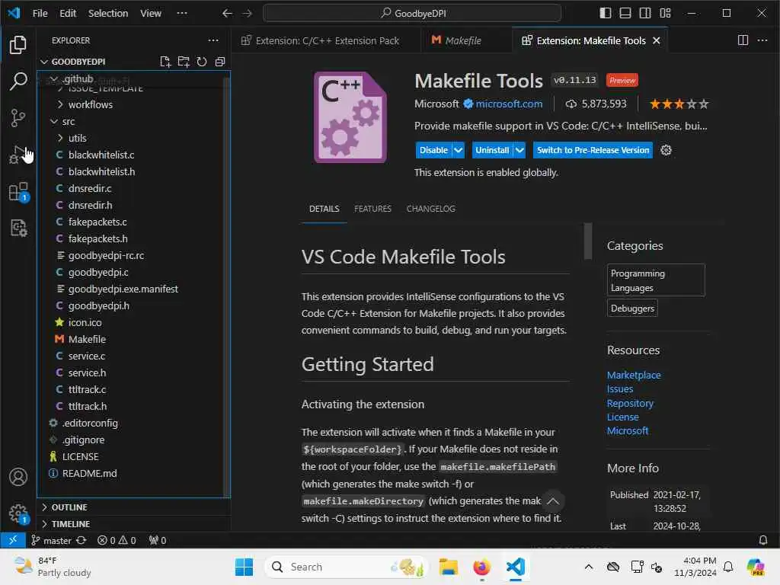Open Visual Studio Code on the taskbar
780x585 pixels.
click(516, 567)
